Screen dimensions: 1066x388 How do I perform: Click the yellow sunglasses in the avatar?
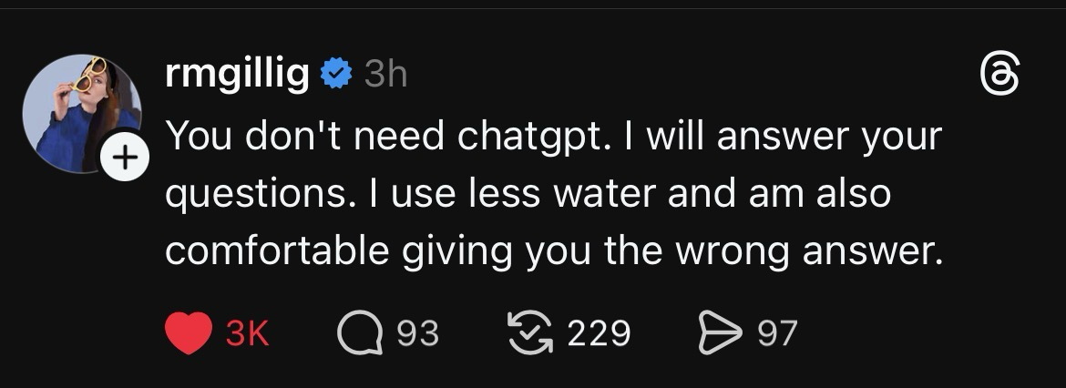90,75
